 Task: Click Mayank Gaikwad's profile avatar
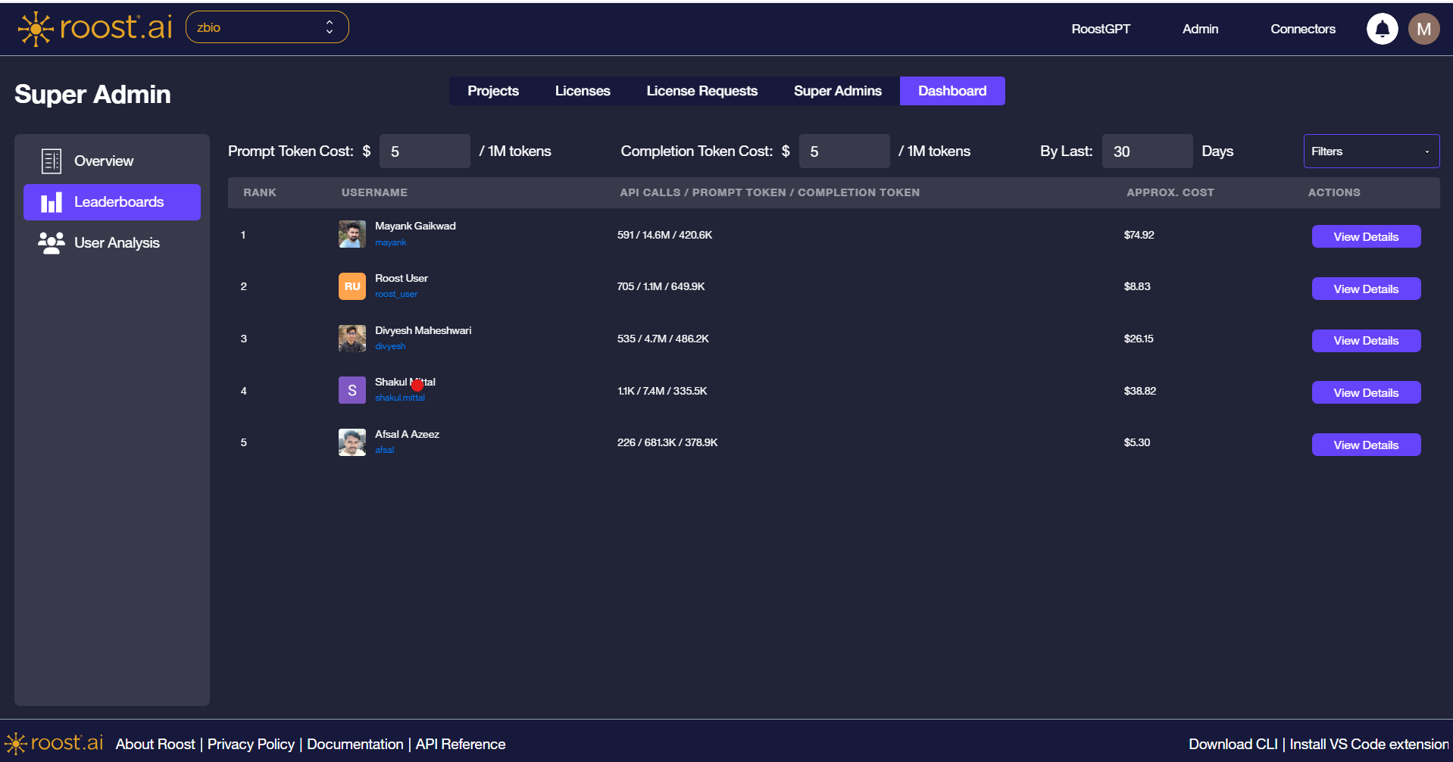coord(352,234)
